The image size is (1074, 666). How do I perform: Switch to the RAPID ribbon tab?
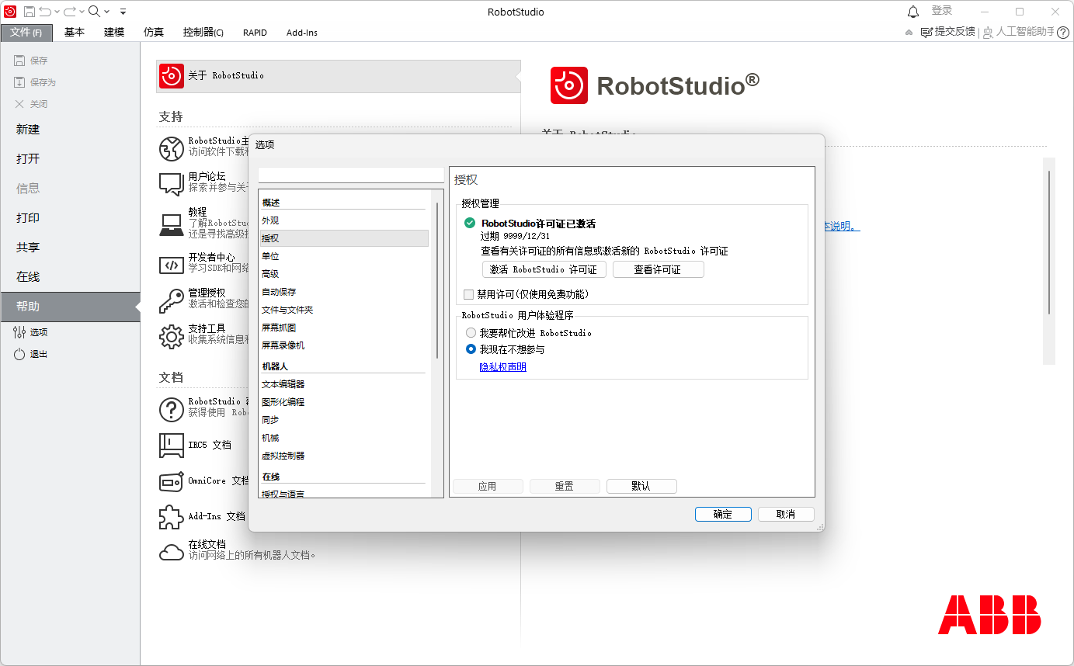click(255, 33)
